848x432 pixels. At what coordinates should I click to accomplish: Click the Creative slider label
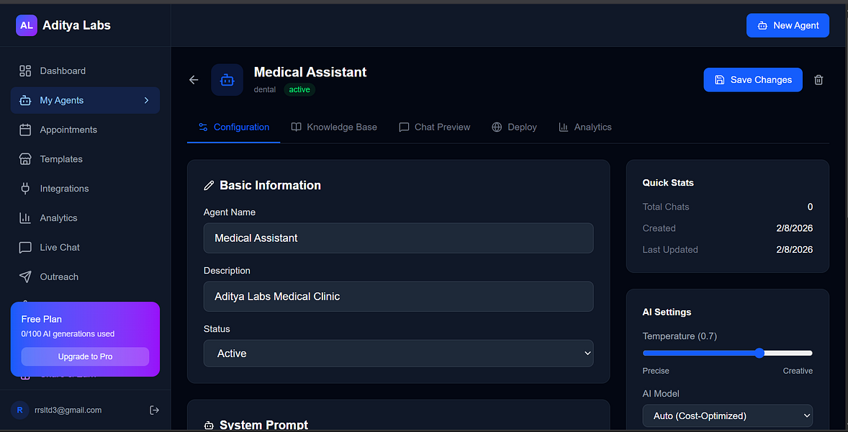point(798,371)
